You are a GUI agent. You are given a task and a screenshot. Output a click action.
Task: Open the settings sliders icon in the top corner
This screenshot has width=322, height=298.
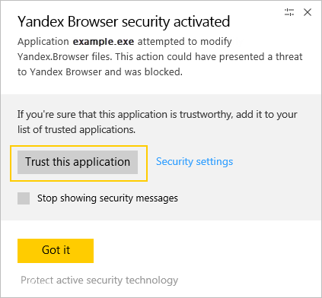(289, 12)
